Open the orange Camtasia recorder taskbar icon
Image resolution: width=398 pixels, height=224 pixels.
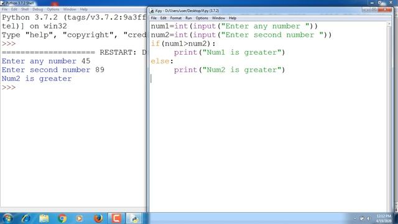pyautogui.click(x=116, y=218)
